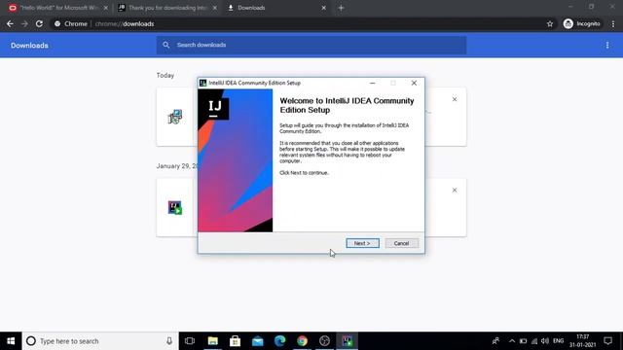The width and height of the screenshot is (623, 350).
Task: Click the IJ logo in the IntelliJ setup title bar
Action: (x=203, y=83)
